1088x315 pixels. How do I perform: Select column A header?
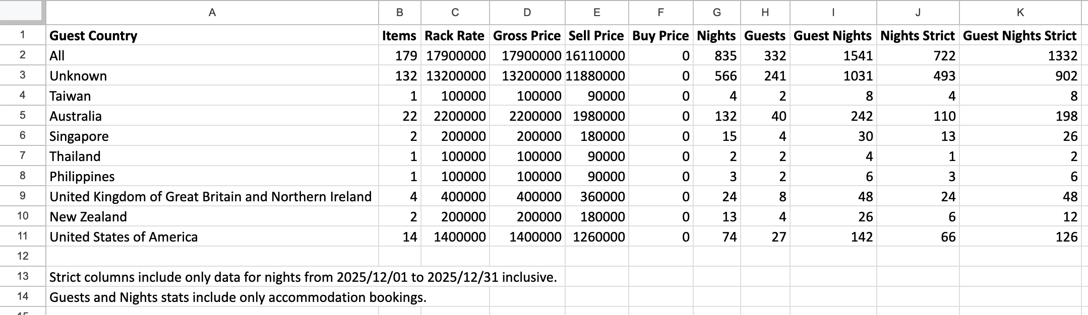coord(212,13)
